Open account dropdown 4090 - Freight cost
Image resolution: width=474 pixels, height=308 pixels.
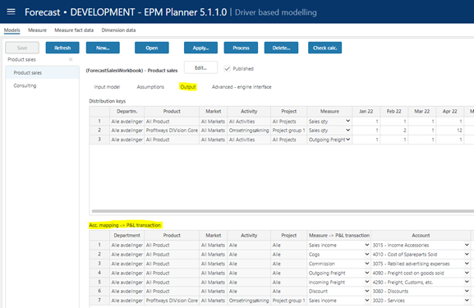[x=467, y=273]
